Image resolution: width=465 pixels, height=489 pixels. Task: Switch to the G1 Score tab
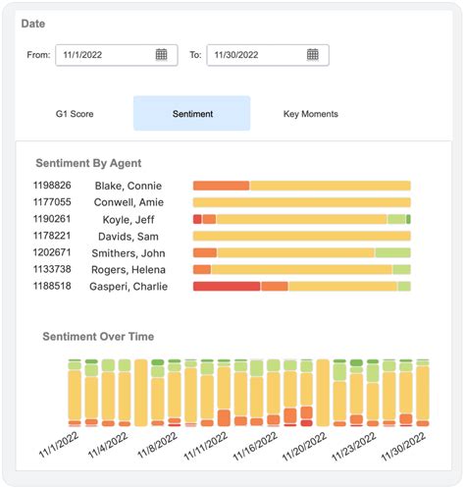(75, 114)
